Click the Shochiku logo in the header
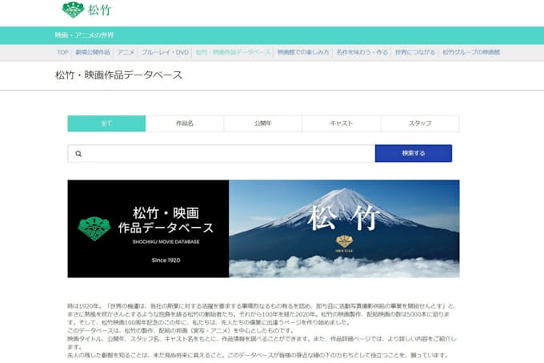This screenshot has height=363, width=544. (x=86, y=10)
